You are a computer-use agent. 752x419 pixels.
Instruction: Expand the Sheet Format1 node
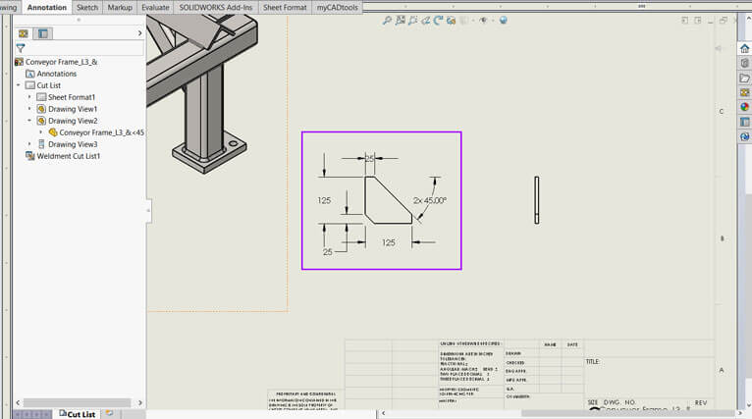[x=29, y=97]
